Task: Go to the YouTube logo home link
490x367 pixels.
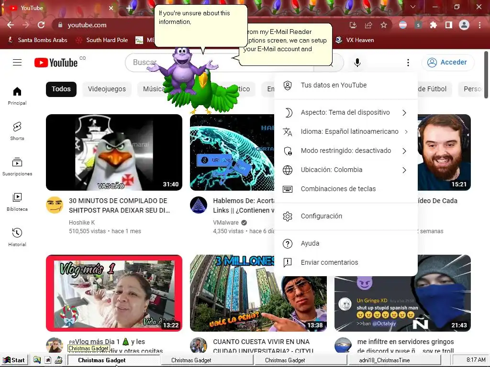Action: click(x=56, y=63)
